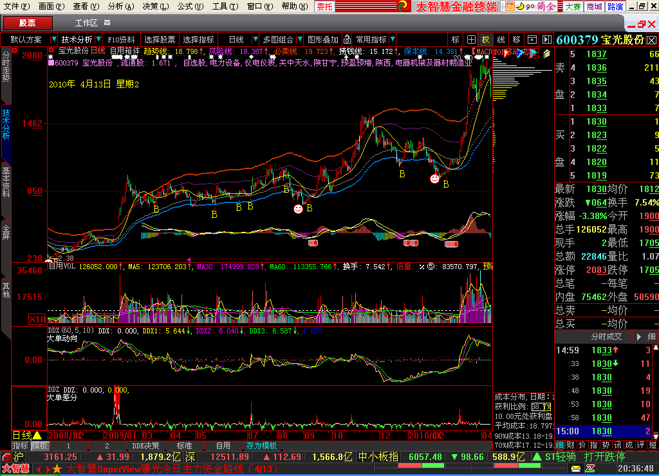
Task: Click the red window icon in status bar
Action: tap(6, 457)
